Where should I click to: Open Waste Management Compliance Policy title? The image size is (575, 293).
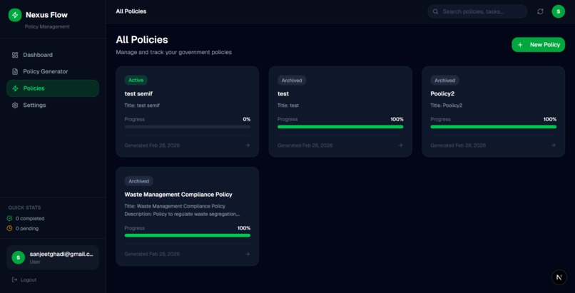click(x=178, y=195)
